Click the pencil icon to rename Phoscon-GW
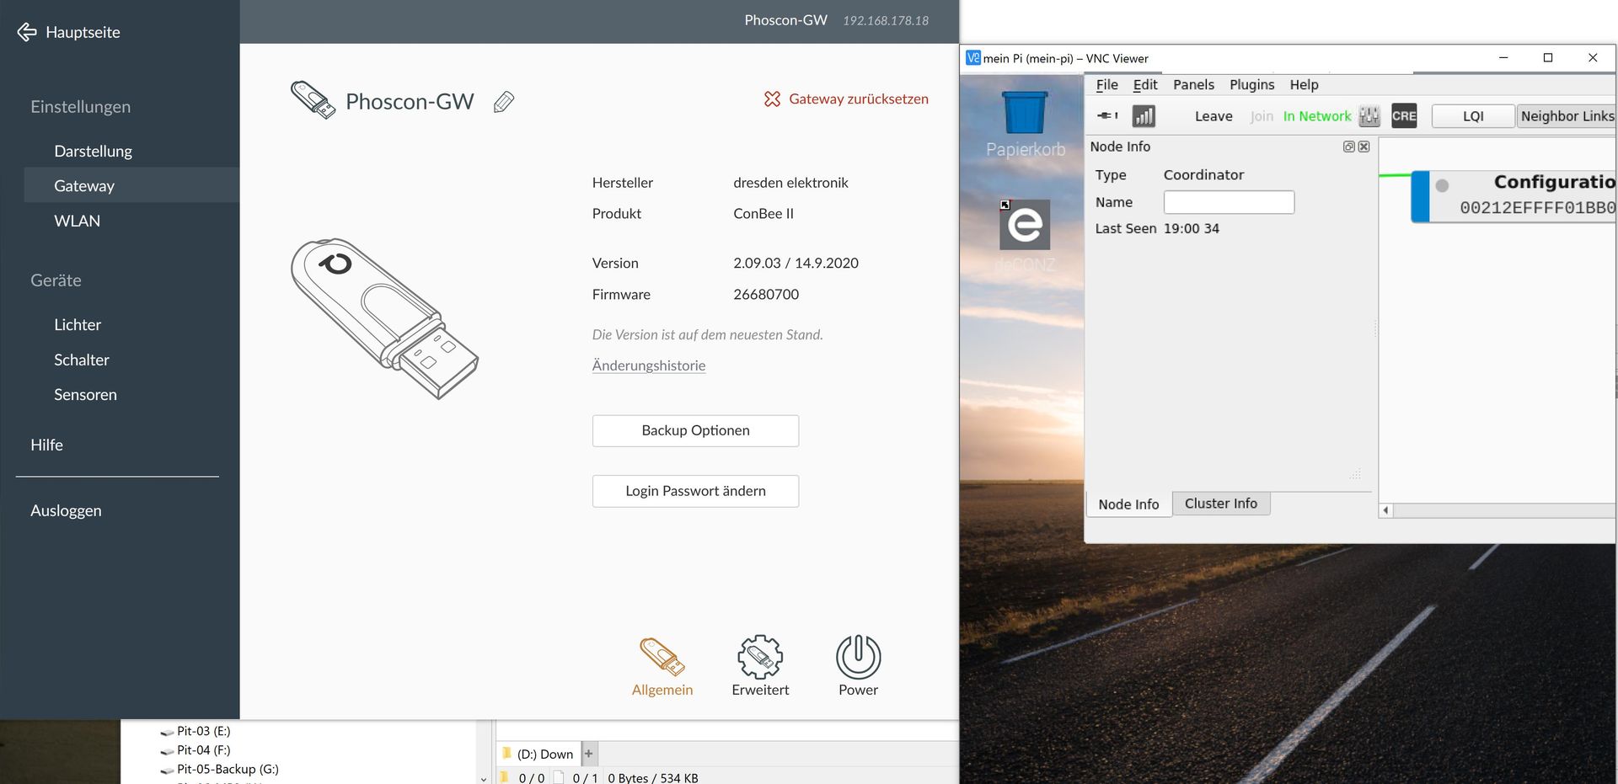Viewport: 1618px width, 784px height. [503, 102]
